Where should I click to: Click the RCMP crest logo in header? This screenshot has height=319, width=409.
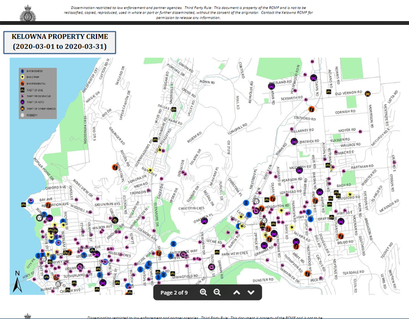pos(27,13)
